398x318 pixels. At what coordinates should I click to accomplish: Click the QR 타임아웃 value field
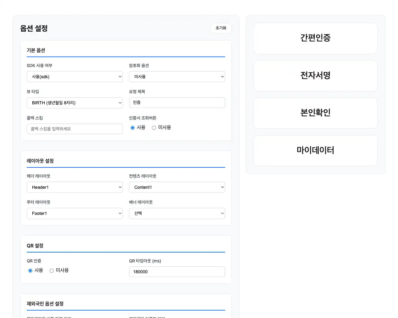pyautogui.click(x=177, y=271)
